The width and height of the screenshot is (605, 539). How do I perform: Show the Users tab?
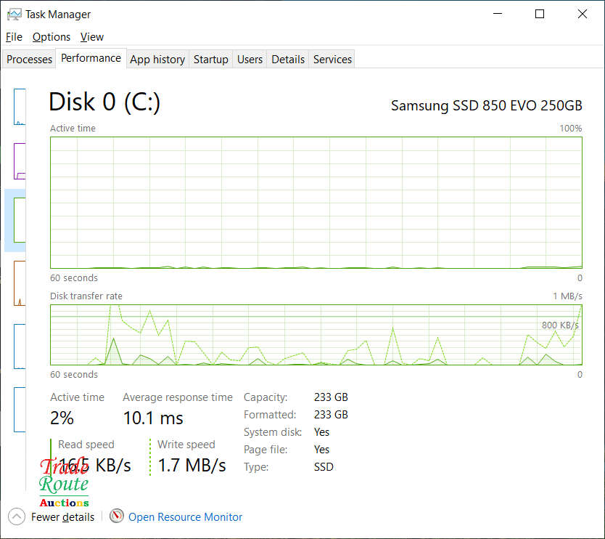coord(250,60)
